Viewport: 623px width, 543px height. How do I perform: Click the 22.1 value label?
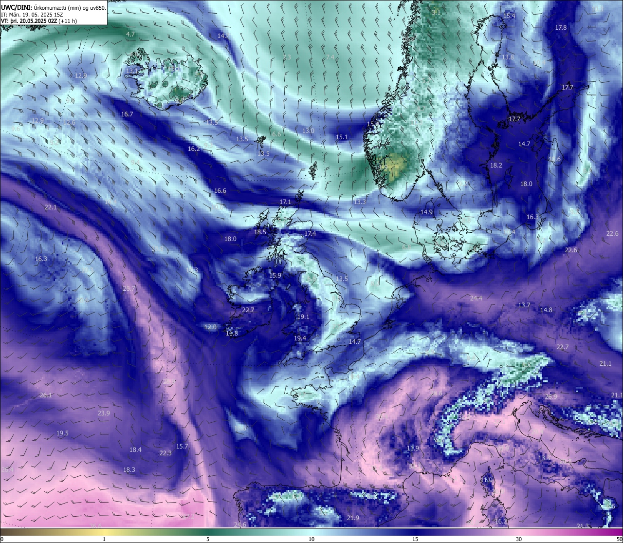coord(51,207)
